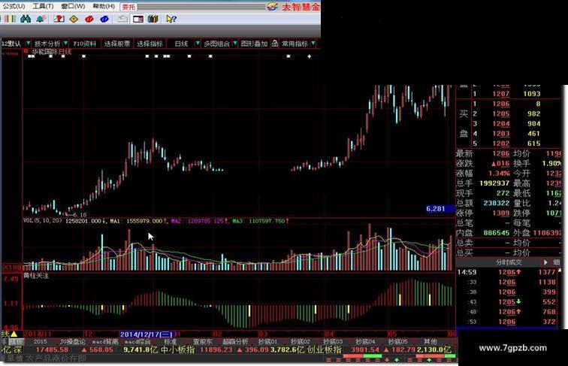568x366 pixels.
Task: Open the 窗口(W) menu
Action: (73, 6)
